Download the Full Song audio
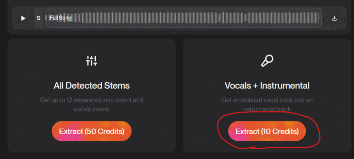Screen dimensions: 354x159 [x=334, y=18]
